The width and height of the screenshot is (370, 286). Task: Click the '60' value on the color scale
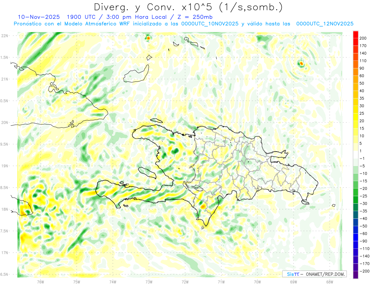pyautogui.click(x=362, y=76)
